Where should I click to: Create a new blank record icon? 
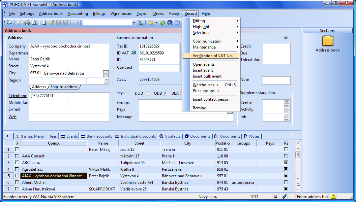pos(44,22)
